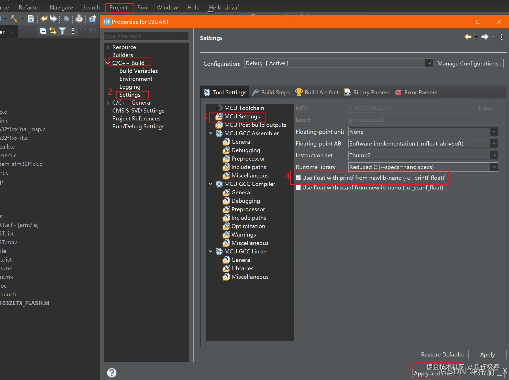Click the forward arrow in Settings header
The image size is (509, 380).
485,37
